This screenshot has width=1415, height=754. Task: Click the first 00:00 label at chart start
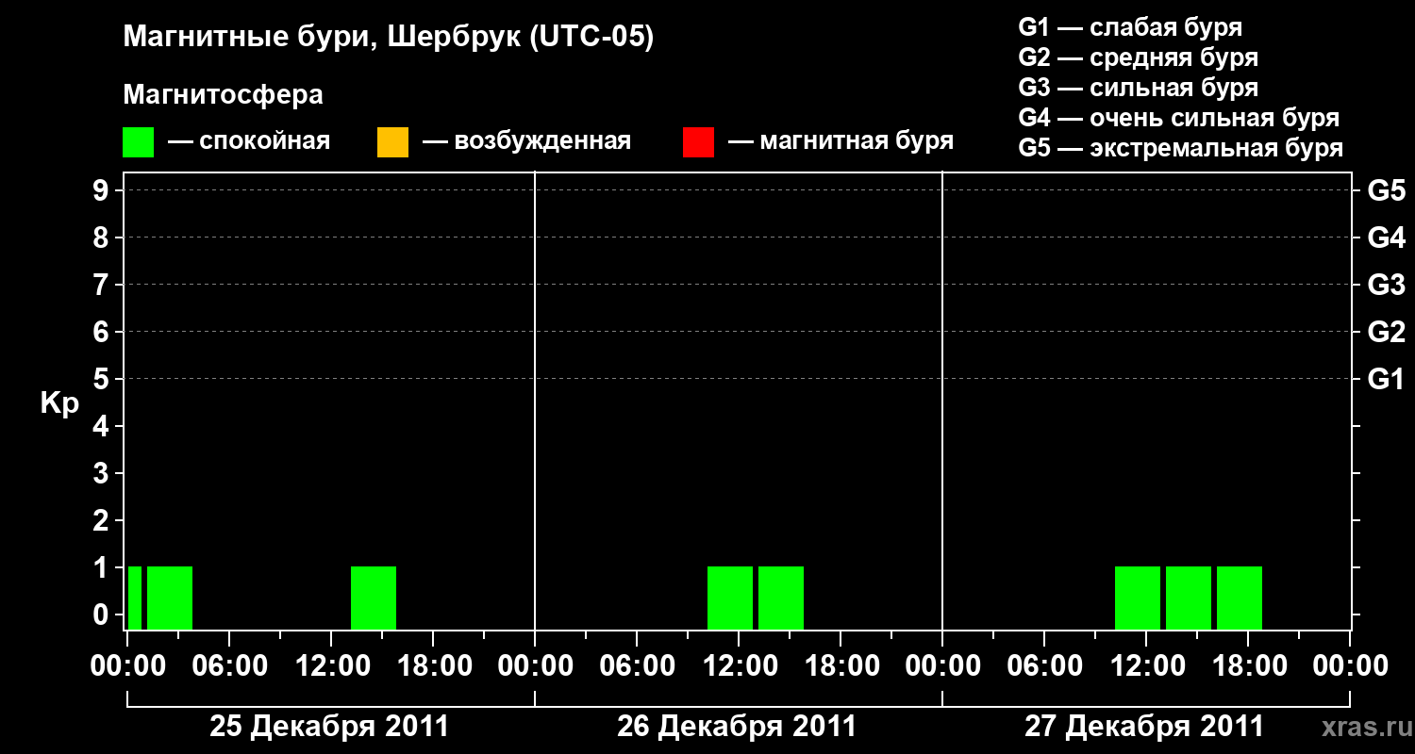pyautogui.click(x=127, y=665)
